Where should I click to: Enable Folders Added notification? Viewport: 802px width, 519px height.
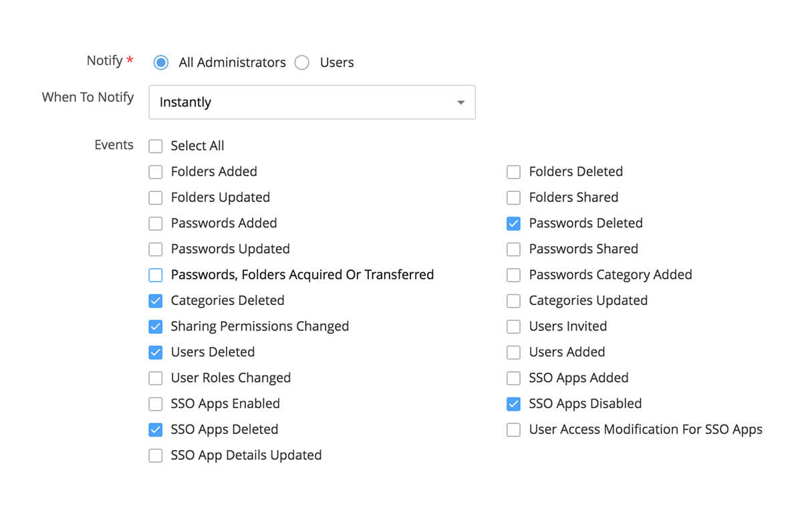coord(156,172)
